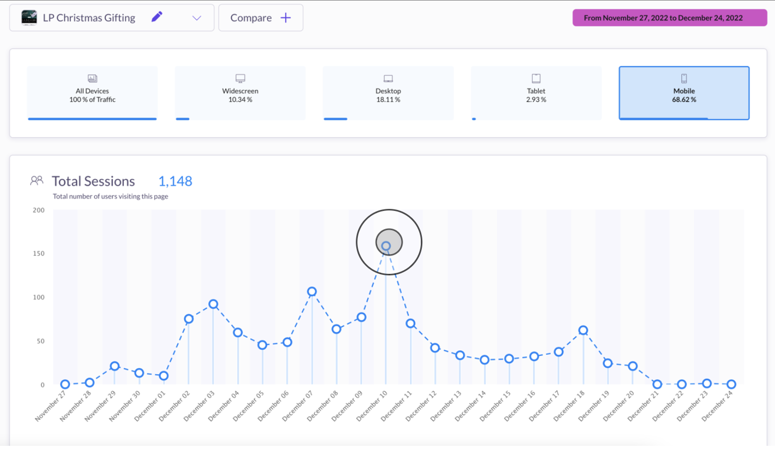Click the 1,148 total sessions value
The width and height of the screenshot is (775, 451).
[x=175, y=181]
